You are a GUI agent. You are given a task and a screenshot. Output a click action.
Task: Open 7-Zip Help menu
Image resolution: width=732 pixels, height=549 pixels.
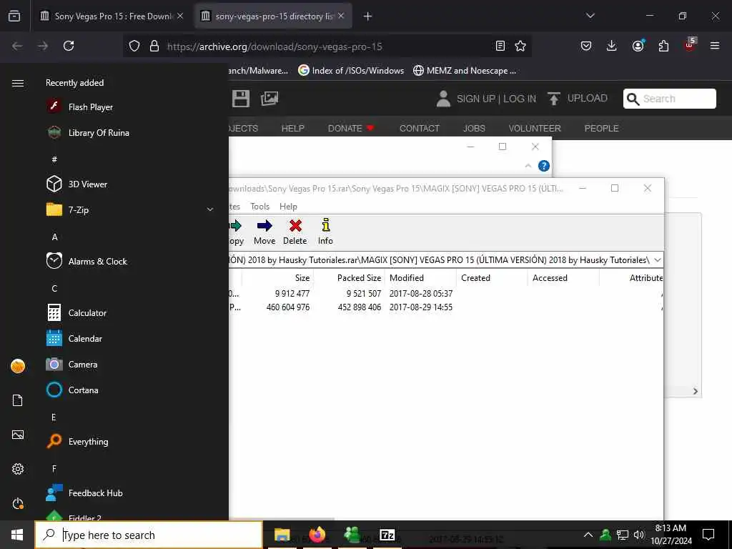tap(288, 207)
